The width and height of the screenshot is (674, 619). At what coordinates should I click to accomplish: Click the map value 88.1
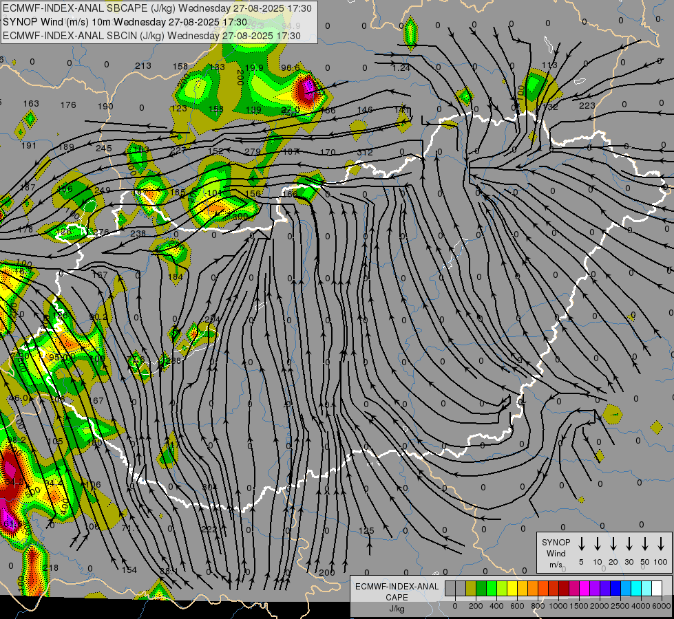click(x=169, y=571)
